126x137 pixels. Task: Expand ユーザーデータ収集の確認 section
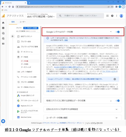(116, 118)
